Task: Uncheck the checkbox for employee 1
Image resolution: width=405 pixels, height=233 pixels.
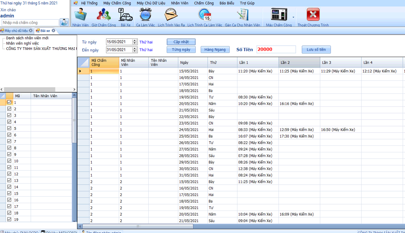Action: [x=9, y=102]
